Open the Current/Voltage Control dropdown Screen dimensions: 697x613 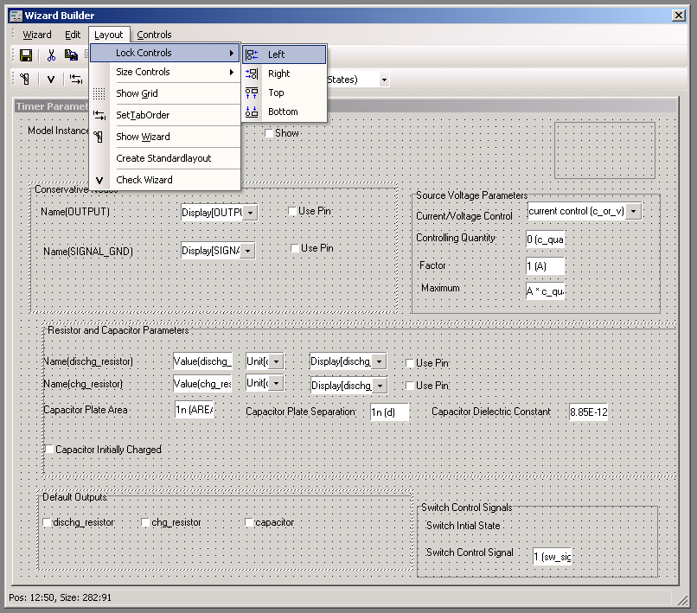(x=634, y=211)
